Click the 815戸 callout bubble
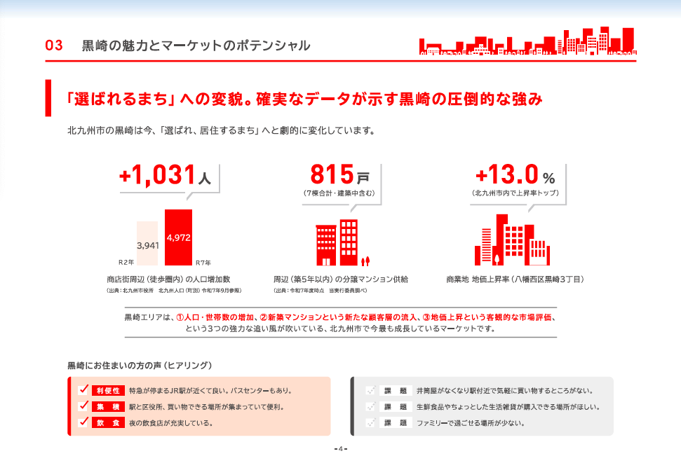The width and height of the screenshot is (681, 456). 341,181
